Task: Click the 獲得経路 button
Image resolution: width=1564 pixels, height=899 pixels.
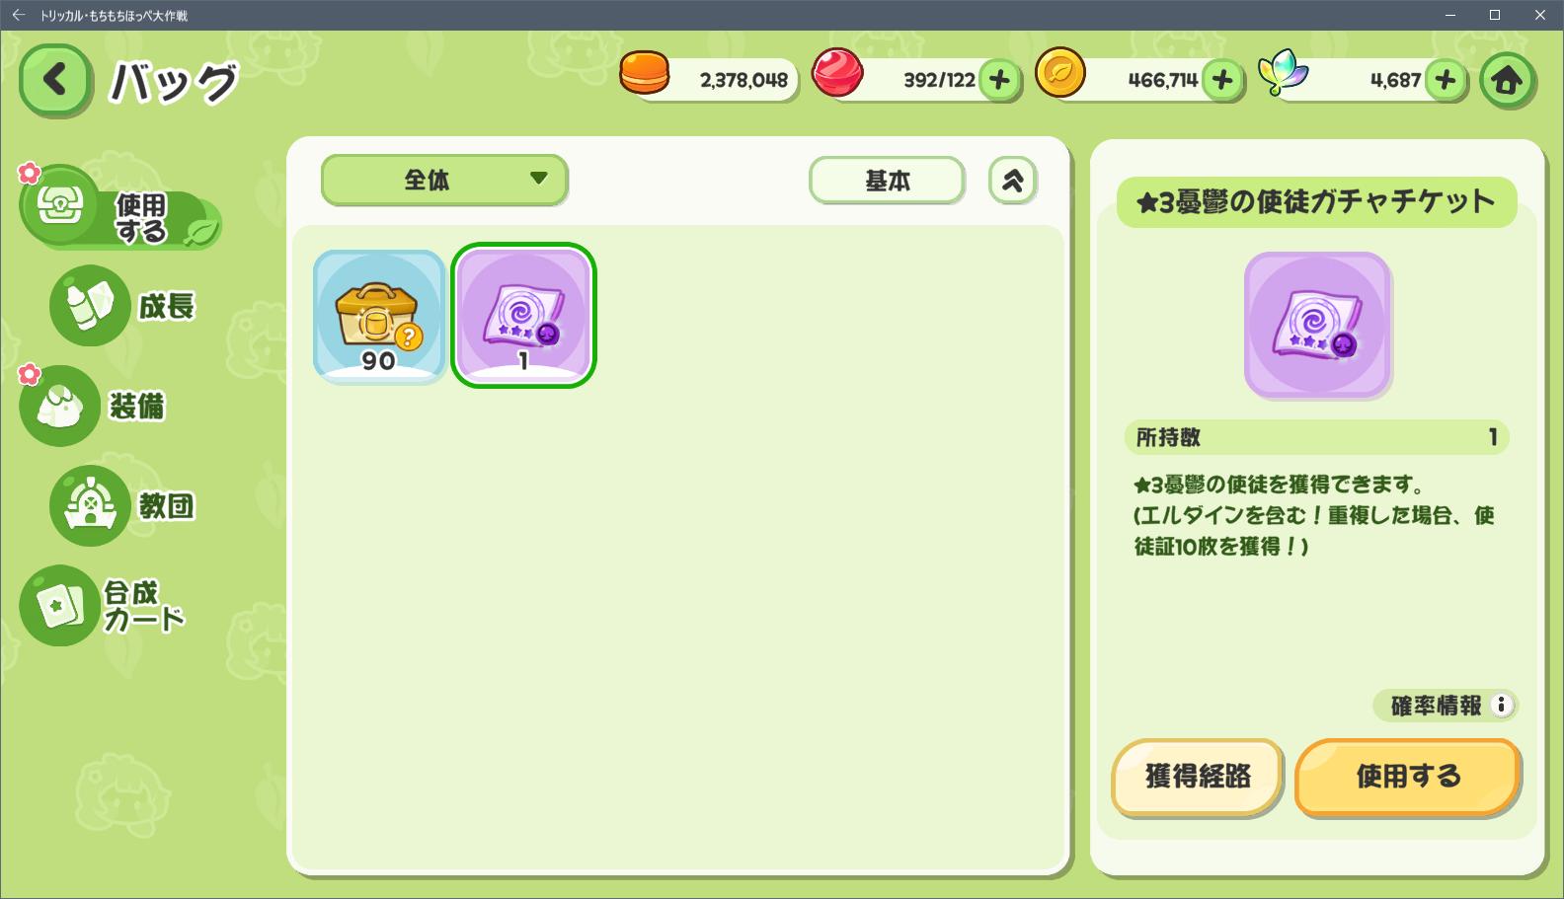Action: click(x=1198, y=777)
